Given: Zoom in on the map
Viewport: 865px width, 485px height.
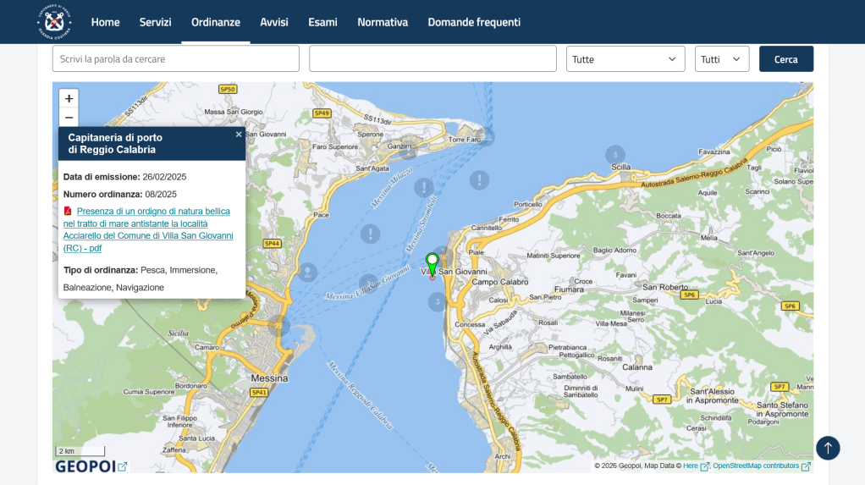Looking at the screenshot, I should pos(69,98).
